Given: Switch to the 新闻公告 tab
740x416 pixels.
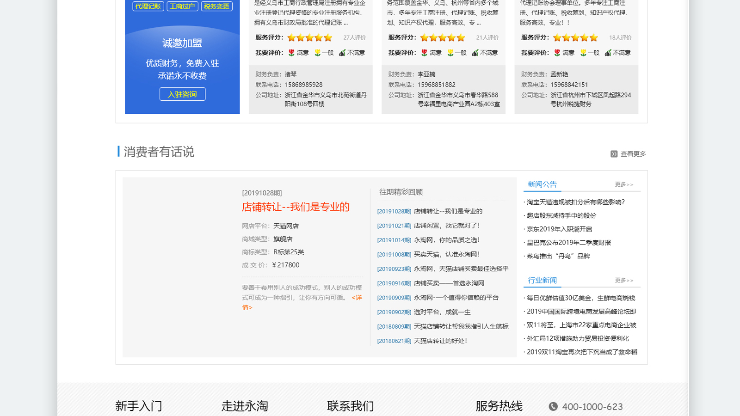Looking at the screenshot, I should (x=542, y=184).
